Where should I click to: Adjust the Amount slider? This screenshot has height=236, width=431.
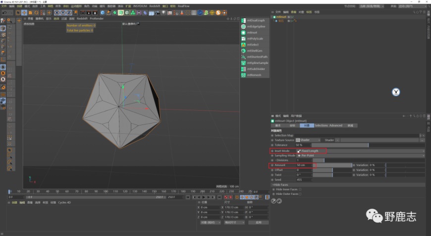[x=332, y=165]
